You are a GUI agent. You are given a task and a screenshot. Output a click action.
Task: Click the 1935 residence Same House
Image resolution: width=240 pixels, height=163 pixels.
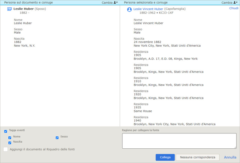point(143,111)
